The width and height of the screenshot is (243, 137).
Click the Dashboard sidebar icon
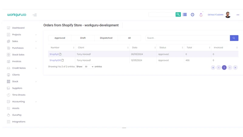point(9,28)
